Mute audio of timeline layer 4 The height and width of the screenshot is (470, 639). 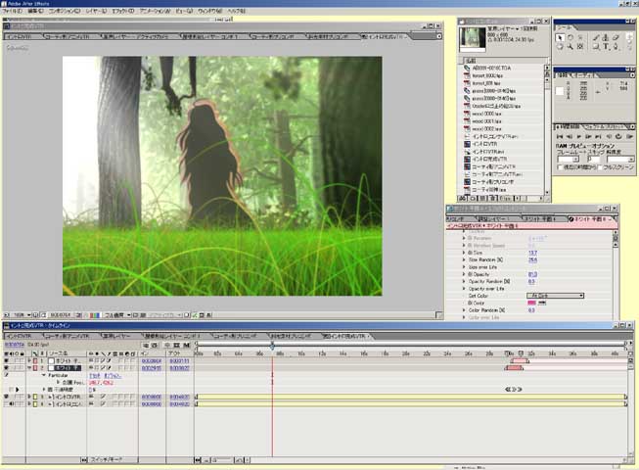12,404
